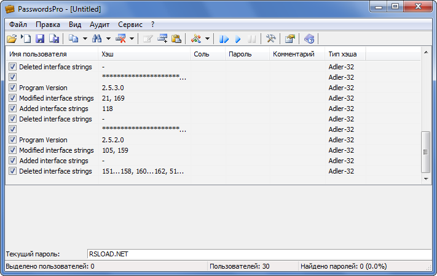Open the Аудит menu
437x276 pixels.
(x=100, y=25)
